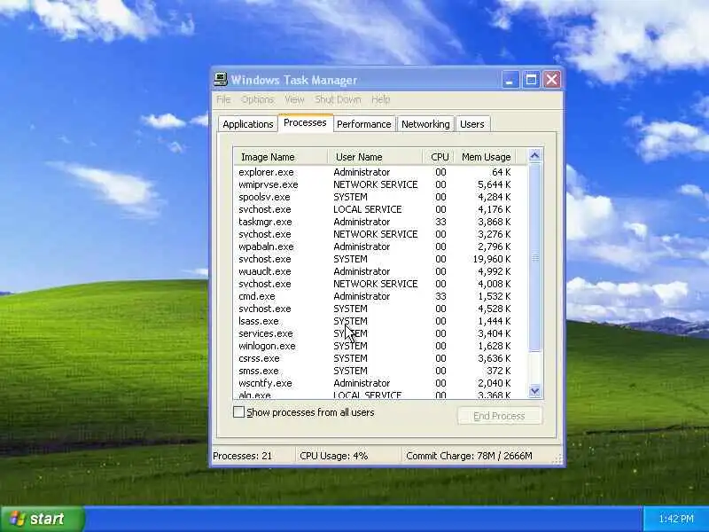Open the Shut Down menu
Screen dimensions: 709x532
[339, 99]
